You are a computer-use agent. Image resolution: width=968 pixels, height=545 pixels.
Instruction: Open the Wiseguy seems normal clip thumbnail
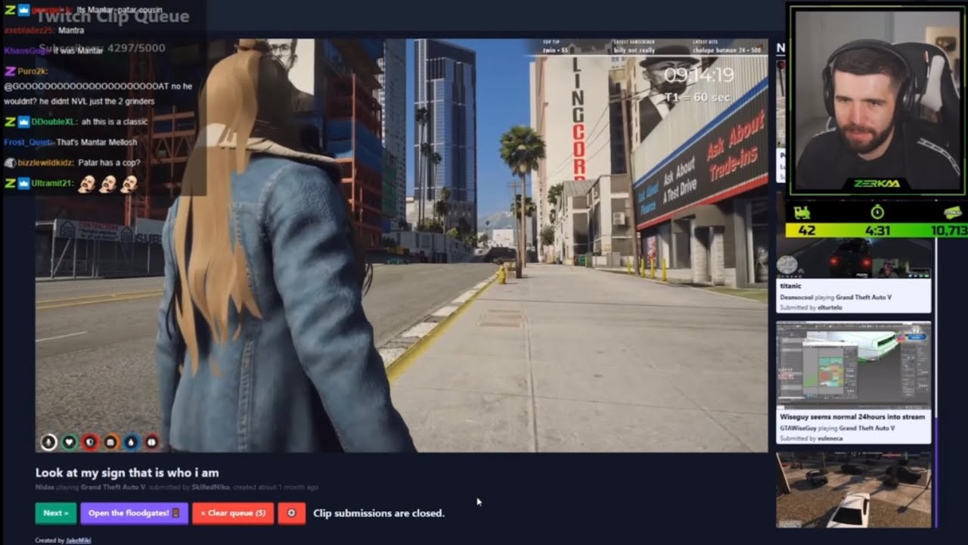pos(853,366)
